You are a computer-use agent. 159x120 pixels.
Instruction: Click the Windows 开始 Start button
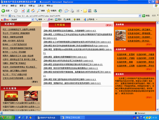[7, 117]
